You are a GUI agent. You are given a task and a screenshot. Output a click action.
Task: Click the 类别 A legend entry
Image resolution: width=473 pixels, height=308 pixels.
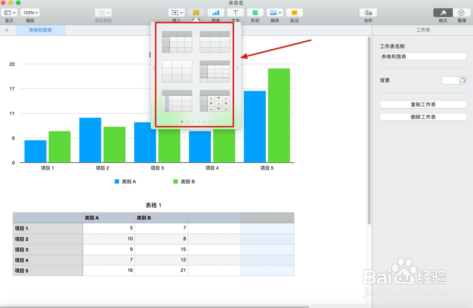coord(125,182)
